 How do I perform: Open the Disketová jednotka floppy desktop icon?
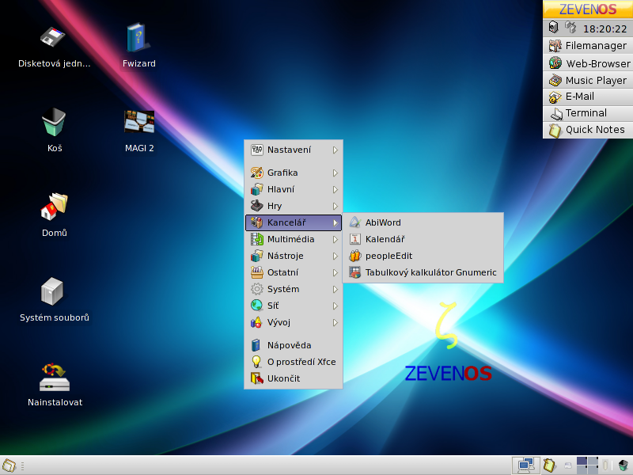(x=54, y=37)
